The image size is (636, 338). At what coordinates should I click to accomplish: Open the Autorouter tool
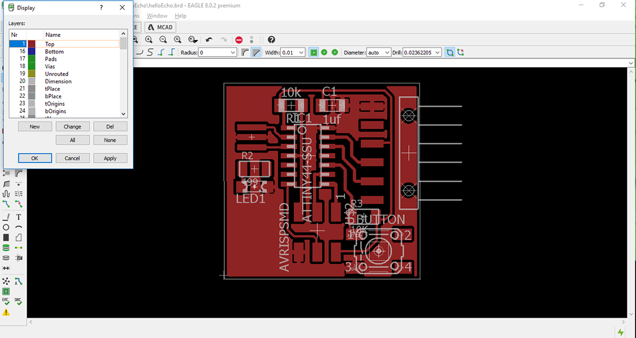pos(19,281)
